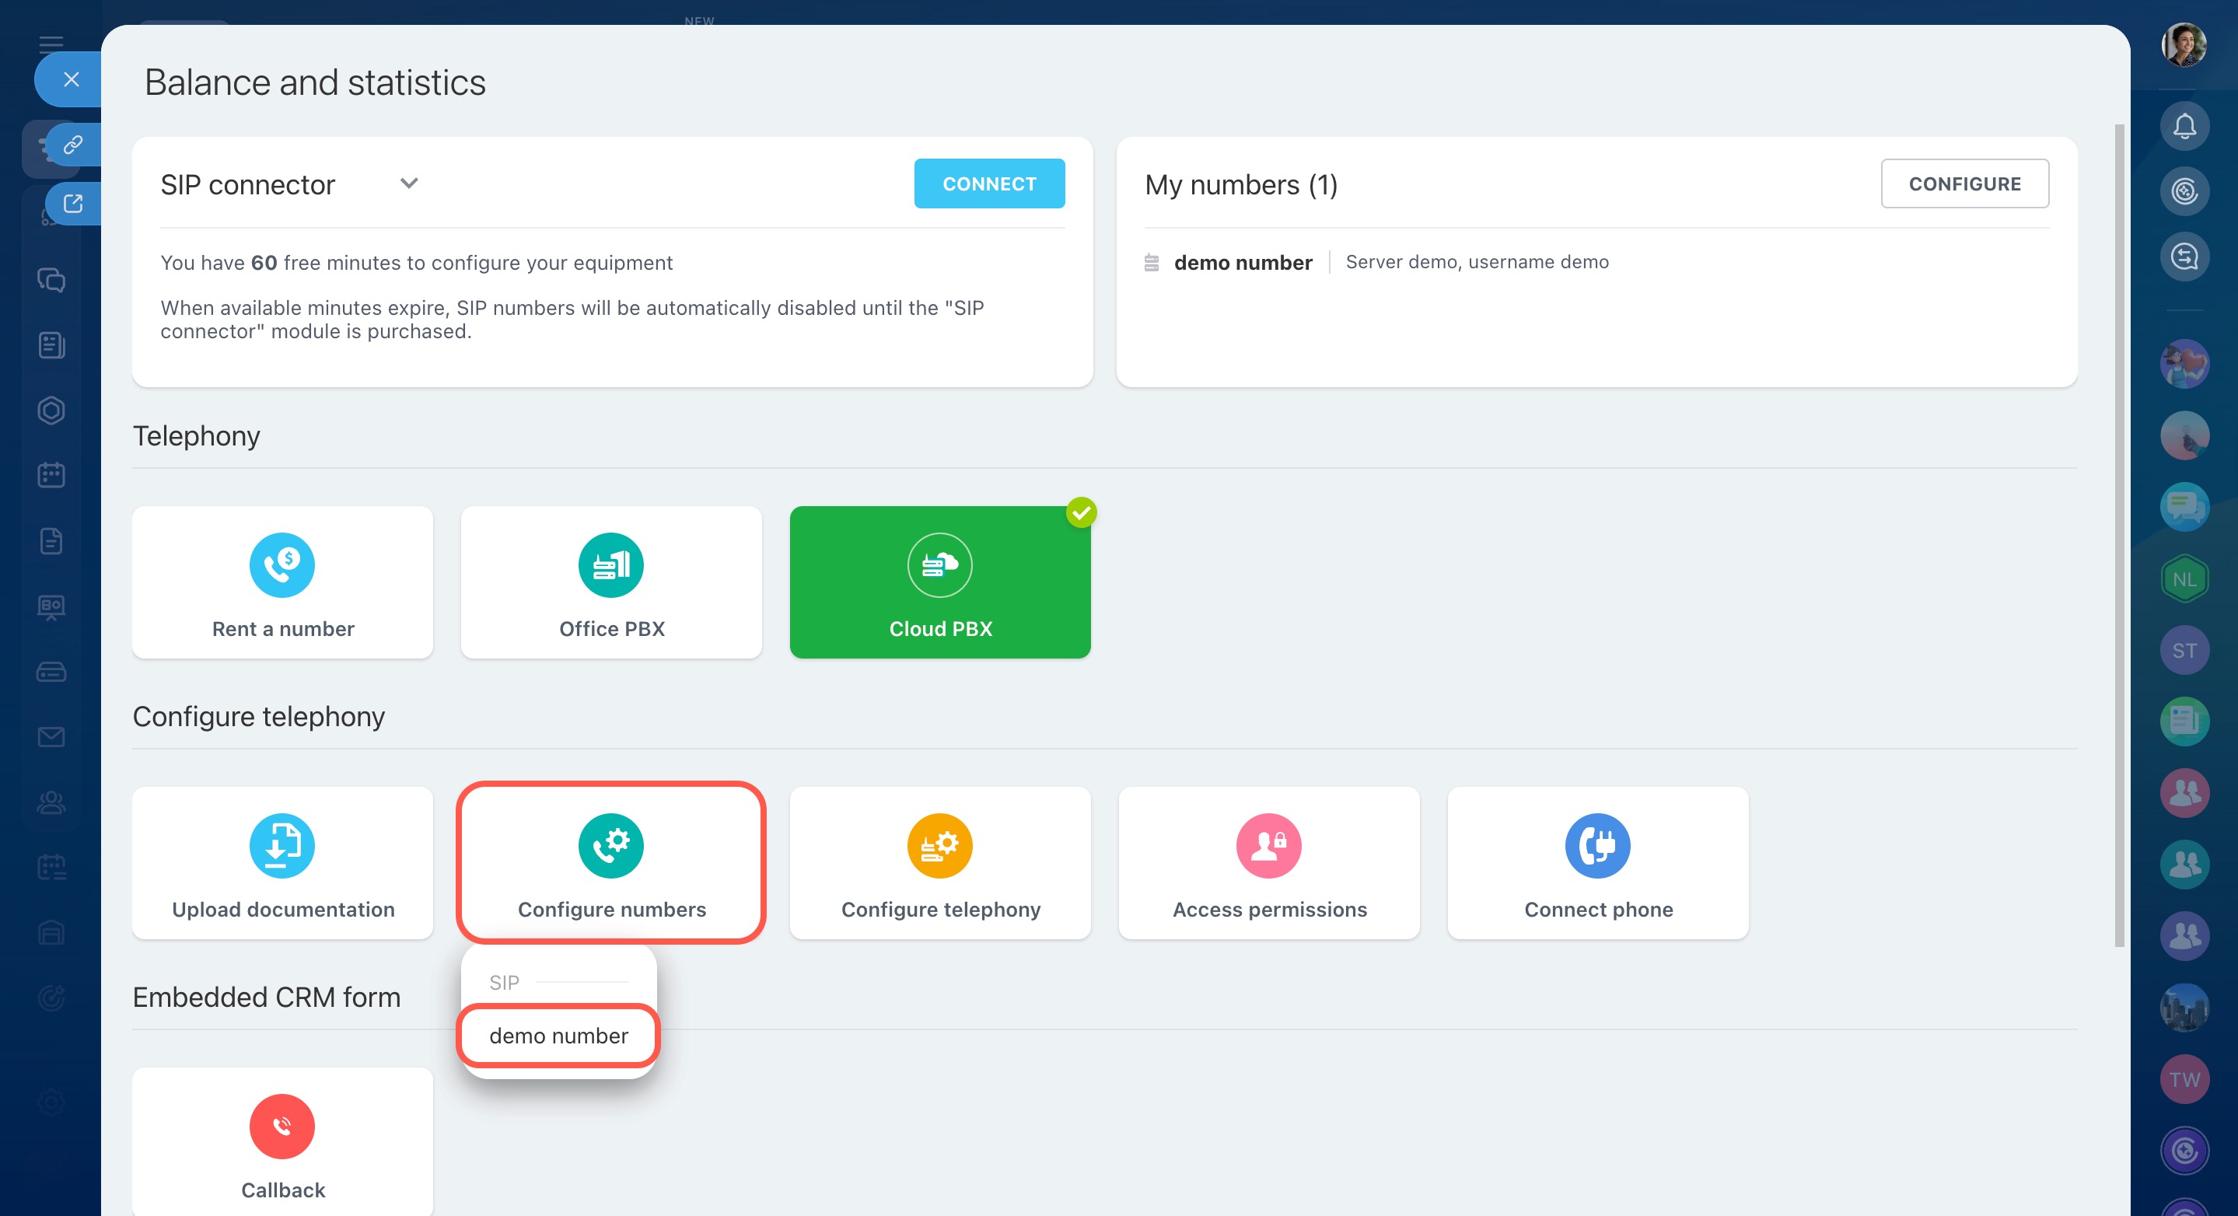Click the CONFIGURE button for My numbers
This screenshot has height=1216, width=2238.
coord(1963,183)
